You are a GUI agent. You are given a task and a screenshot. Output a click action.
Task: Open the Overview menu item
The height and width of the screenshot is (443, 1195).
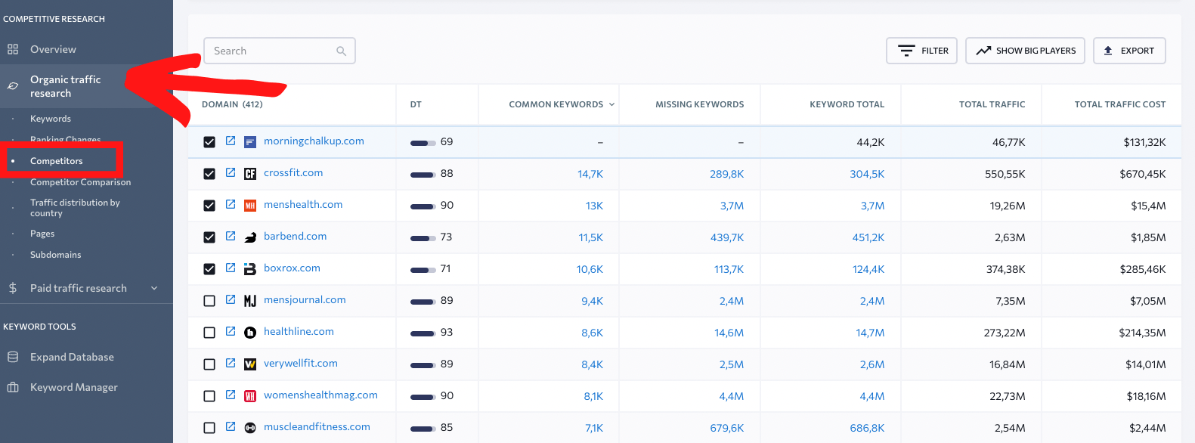click(53, 49)
